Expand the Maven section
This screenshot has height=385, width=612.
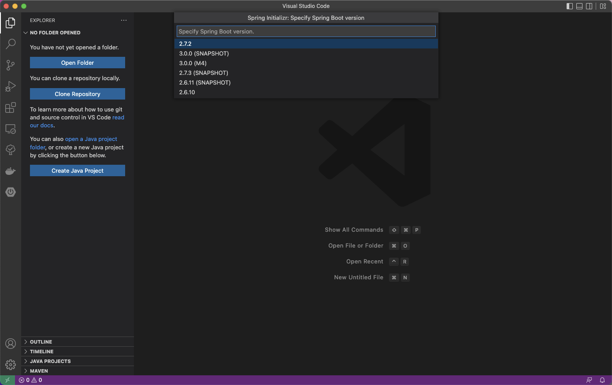point(78,371)
